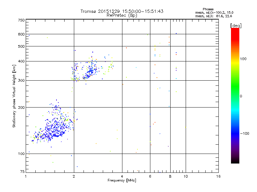Click the x-axis tick label '16'
The image size is (257, 192).
click(218, 176)
